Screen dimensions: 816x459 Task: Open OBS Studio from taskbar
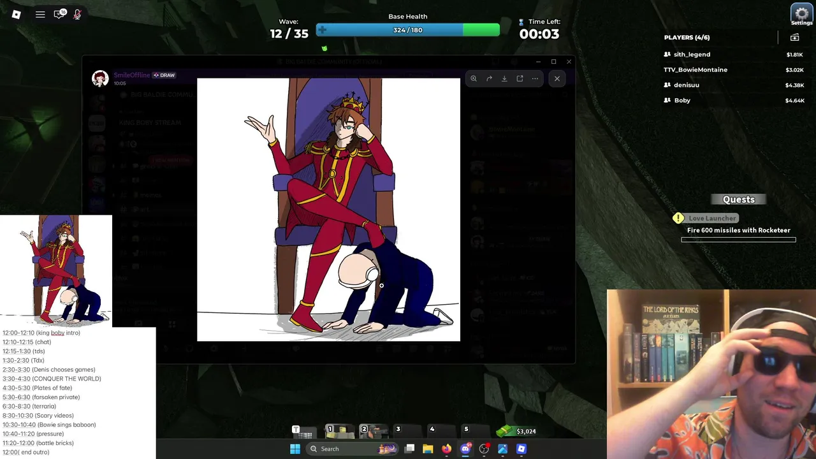pos(484,449)
